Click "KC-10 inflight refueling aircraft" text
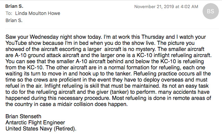222x140 pixels. (174, 55)
